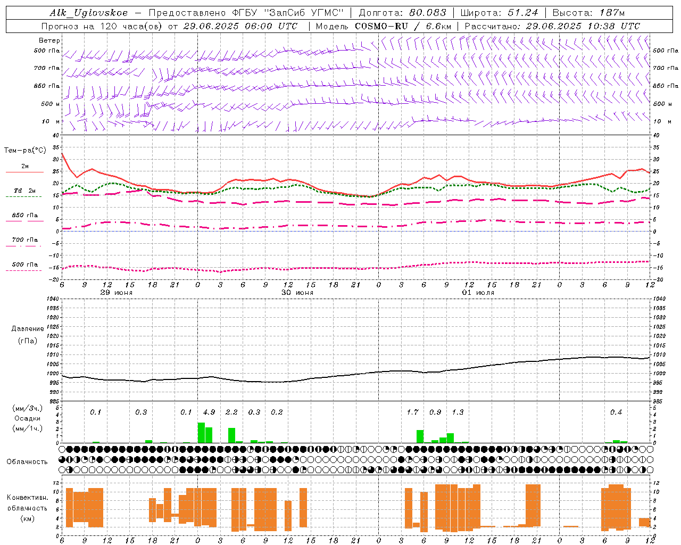The width and height of the screenshot is (681, 545).
Task: Click the precipitation total "1.3"
Action: click(x=458, y=412)
